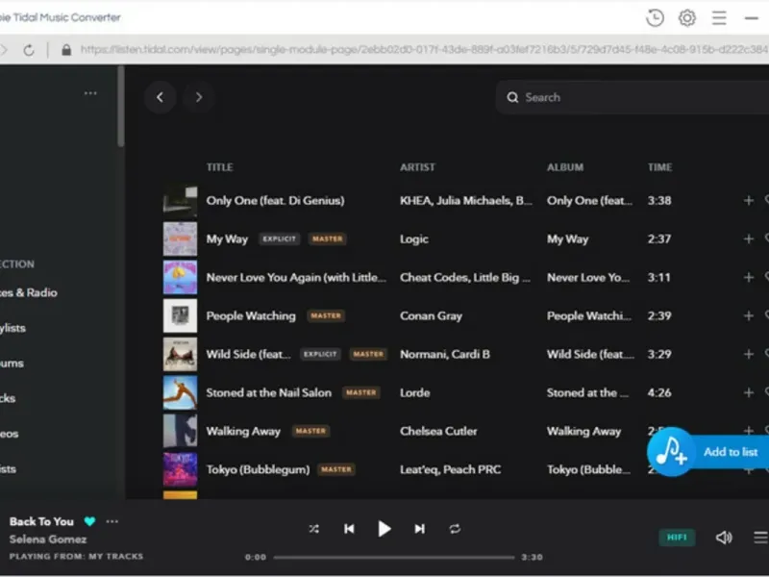This screenshot has width=769, height=577.
Task: Open Tokyo (Bubble... album link
Action: point(589,469)
